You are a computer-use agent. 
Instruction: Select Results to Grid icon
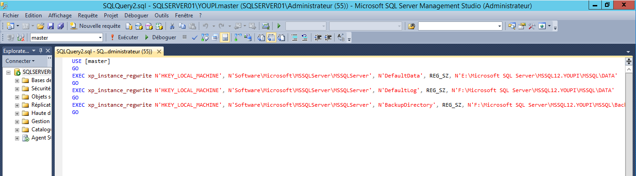point(272,37)
